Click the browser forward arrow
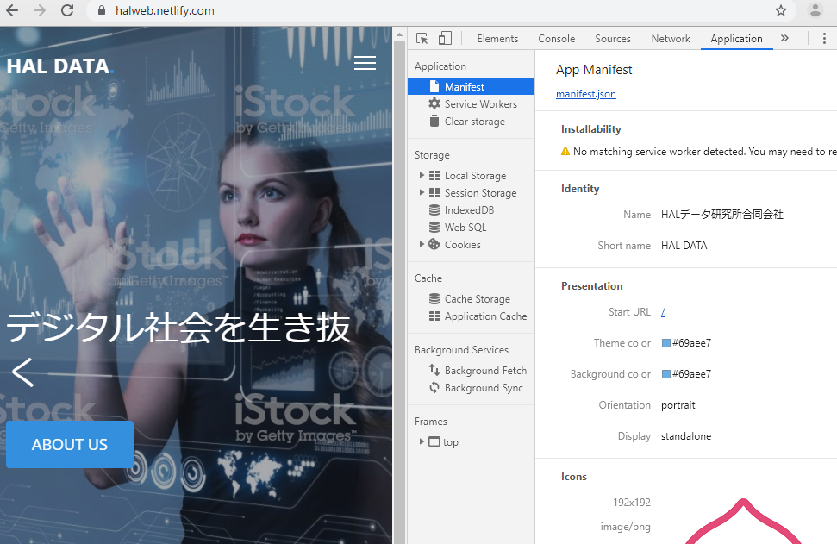The width and height of the screenshot is (837, 544). (40, 10)
